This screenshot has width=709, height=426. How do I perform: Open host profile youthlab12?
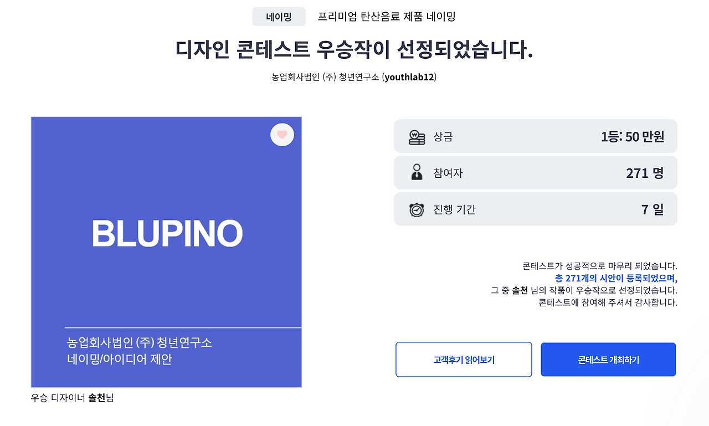[409, 76]
